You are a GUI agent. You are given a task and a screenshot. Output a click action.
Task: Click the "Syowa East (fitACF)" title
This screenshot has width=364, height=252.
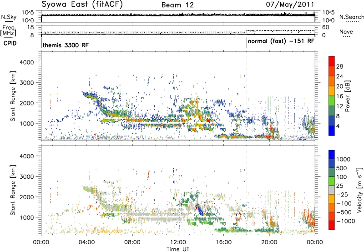[x=82, y=4]
